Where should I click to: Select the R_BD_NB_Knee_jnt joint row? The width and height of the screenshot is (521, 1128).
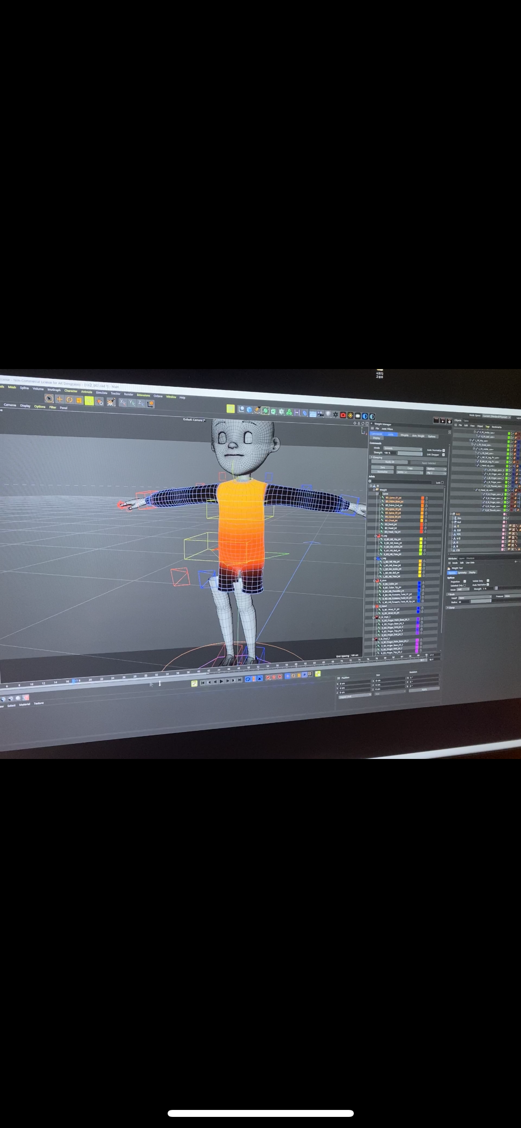point(393,543)
